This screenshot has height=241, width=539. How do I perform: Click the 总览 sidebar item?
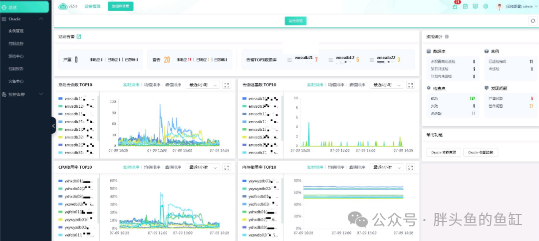pyautogui.click(x=24, y=7)
